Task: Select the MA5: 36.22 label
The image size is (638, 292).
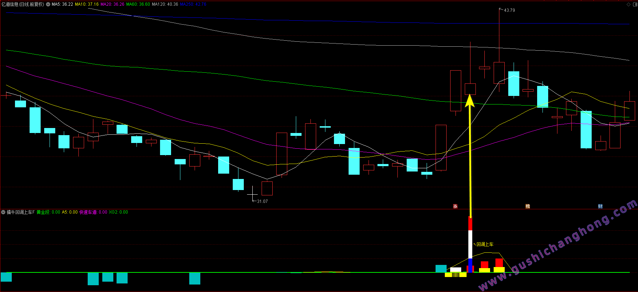Action: tap(62, 4)
